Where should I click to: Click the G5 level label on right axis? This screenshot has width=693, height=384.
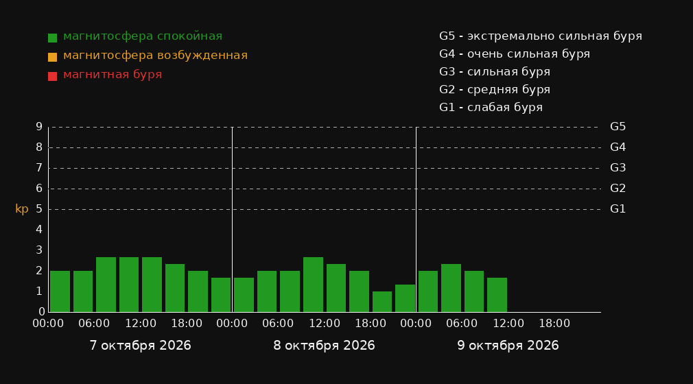click(618, 127)
